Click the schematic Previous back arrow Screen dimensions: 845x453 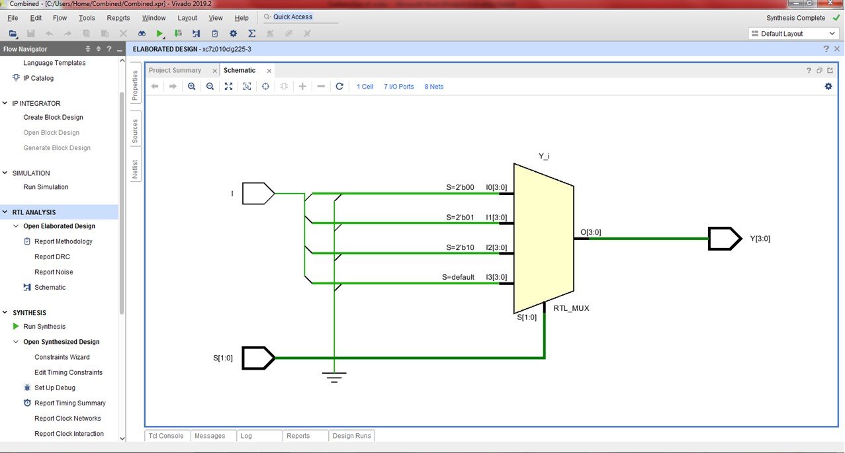pyautogui.click(x=155, y=87)
